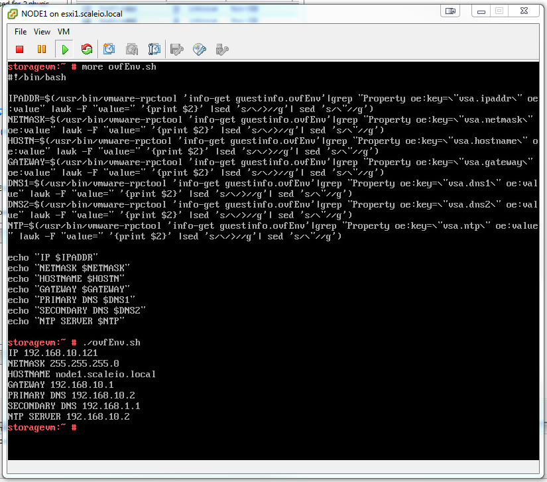This screenshot has height=482, width=547.
Task: Open the File menu
Action: coord(21,31)
